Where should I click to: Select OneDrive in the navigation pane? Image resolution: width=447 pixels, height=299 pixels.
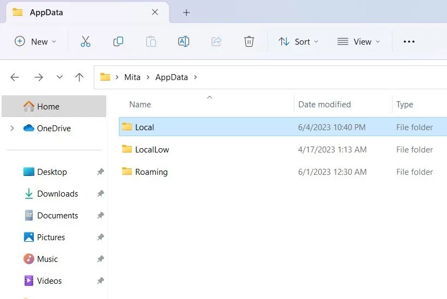(54, 128)
